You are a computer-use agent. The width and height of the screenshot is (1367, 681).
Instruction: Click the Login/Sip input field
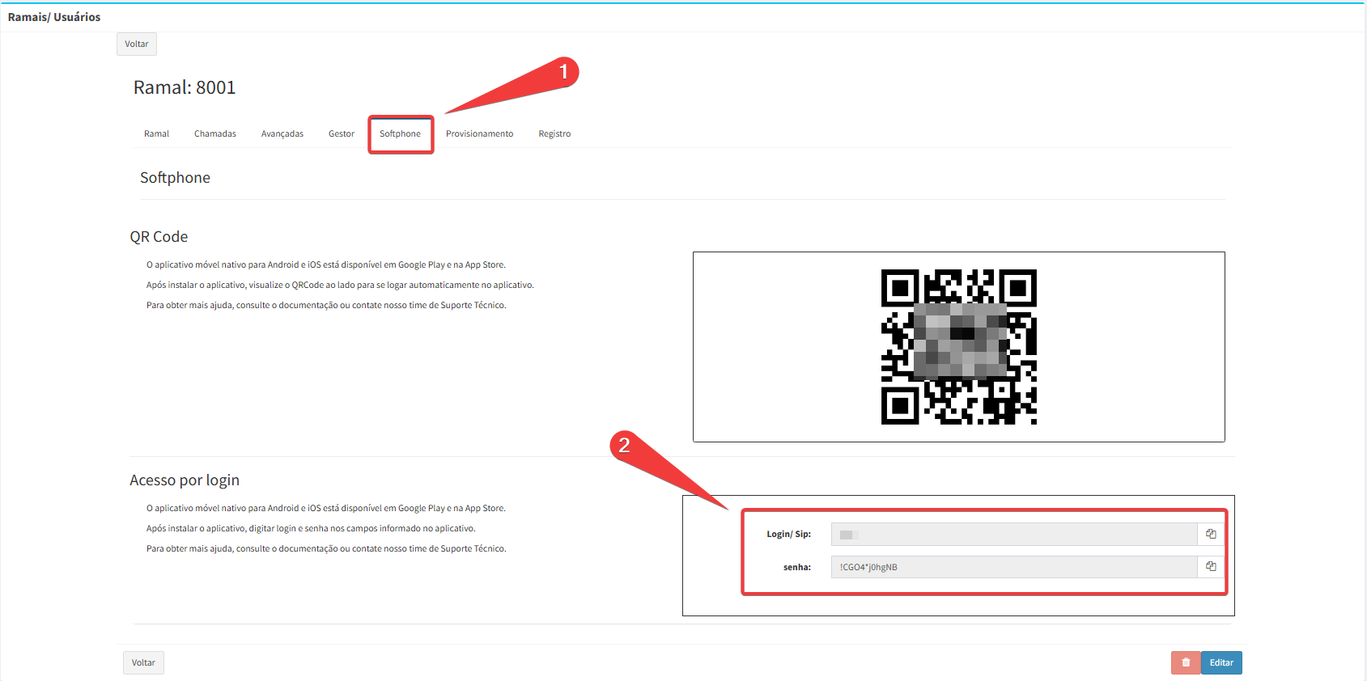pyautogui.click(x=1013, y=535)
